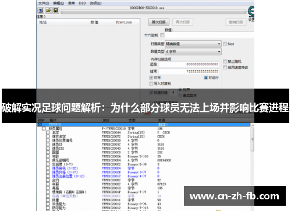Open the 表单 menu
Image resolution: width=291 pixels, height=211 pixels.
pyautogui.click(x=71, y=3)
